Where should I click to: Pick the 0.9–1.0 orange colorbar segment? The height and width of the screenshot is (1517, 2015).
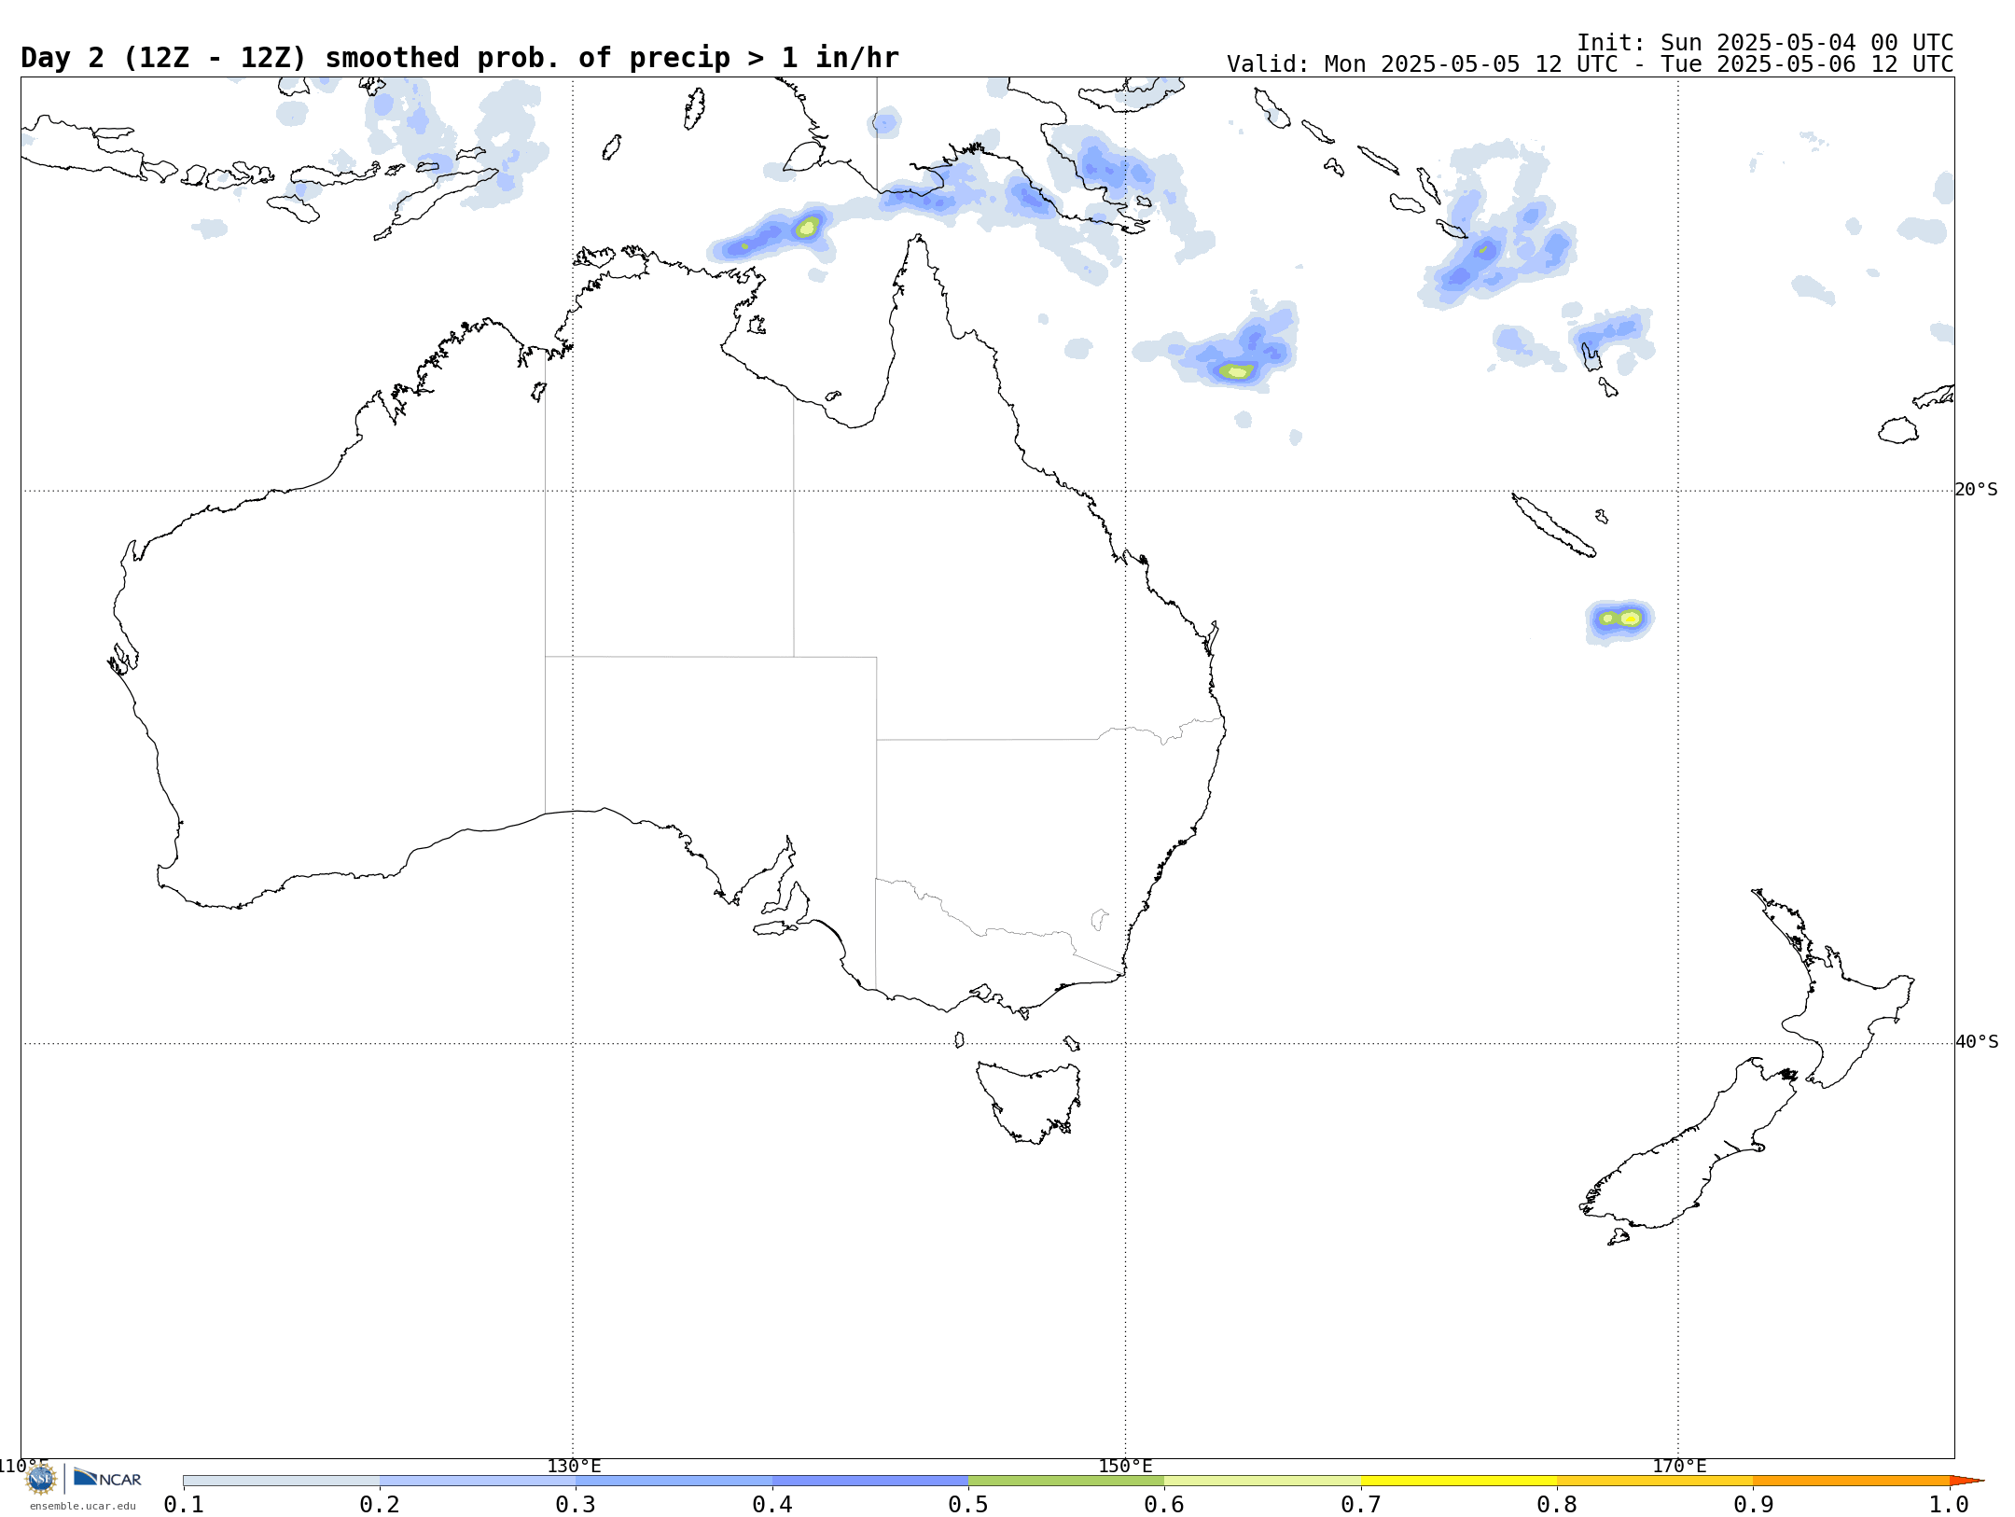[x=1852, y=1481]
